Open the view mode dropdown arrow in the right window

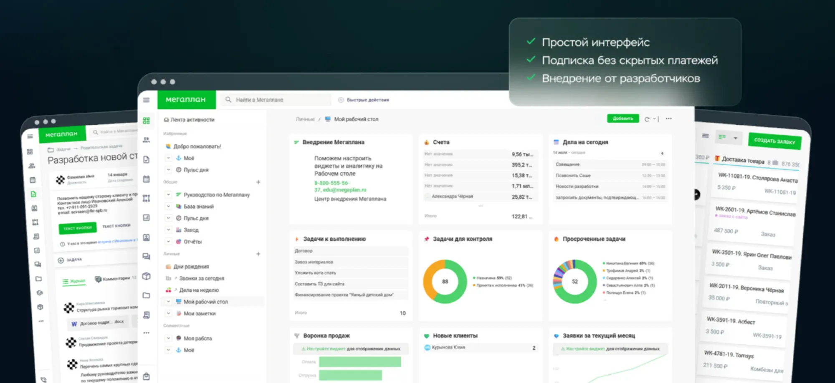tap(735, 138)
